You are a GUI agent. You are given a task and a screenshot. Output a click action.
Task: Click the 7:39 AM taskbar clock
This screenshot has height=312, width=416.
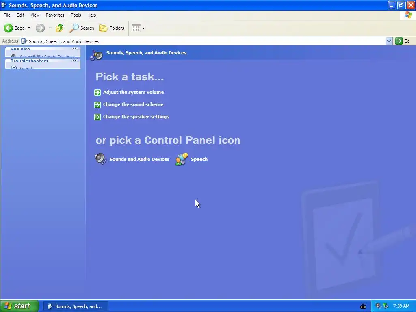coord(401,306)
